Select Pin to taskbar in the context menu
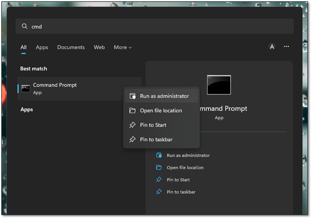312x219 pixels. pos(156,139)
